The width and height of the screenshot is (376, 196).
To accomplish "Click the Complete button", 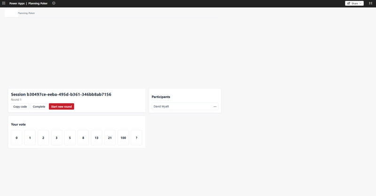I will [x=39, y=106].
